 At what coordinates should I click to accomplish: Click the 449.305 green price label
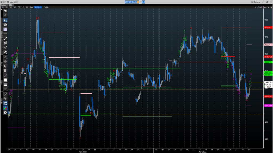click(268, 72)
